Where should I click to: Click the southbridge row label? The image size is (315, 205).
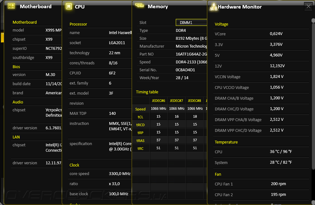pos(23,57)
